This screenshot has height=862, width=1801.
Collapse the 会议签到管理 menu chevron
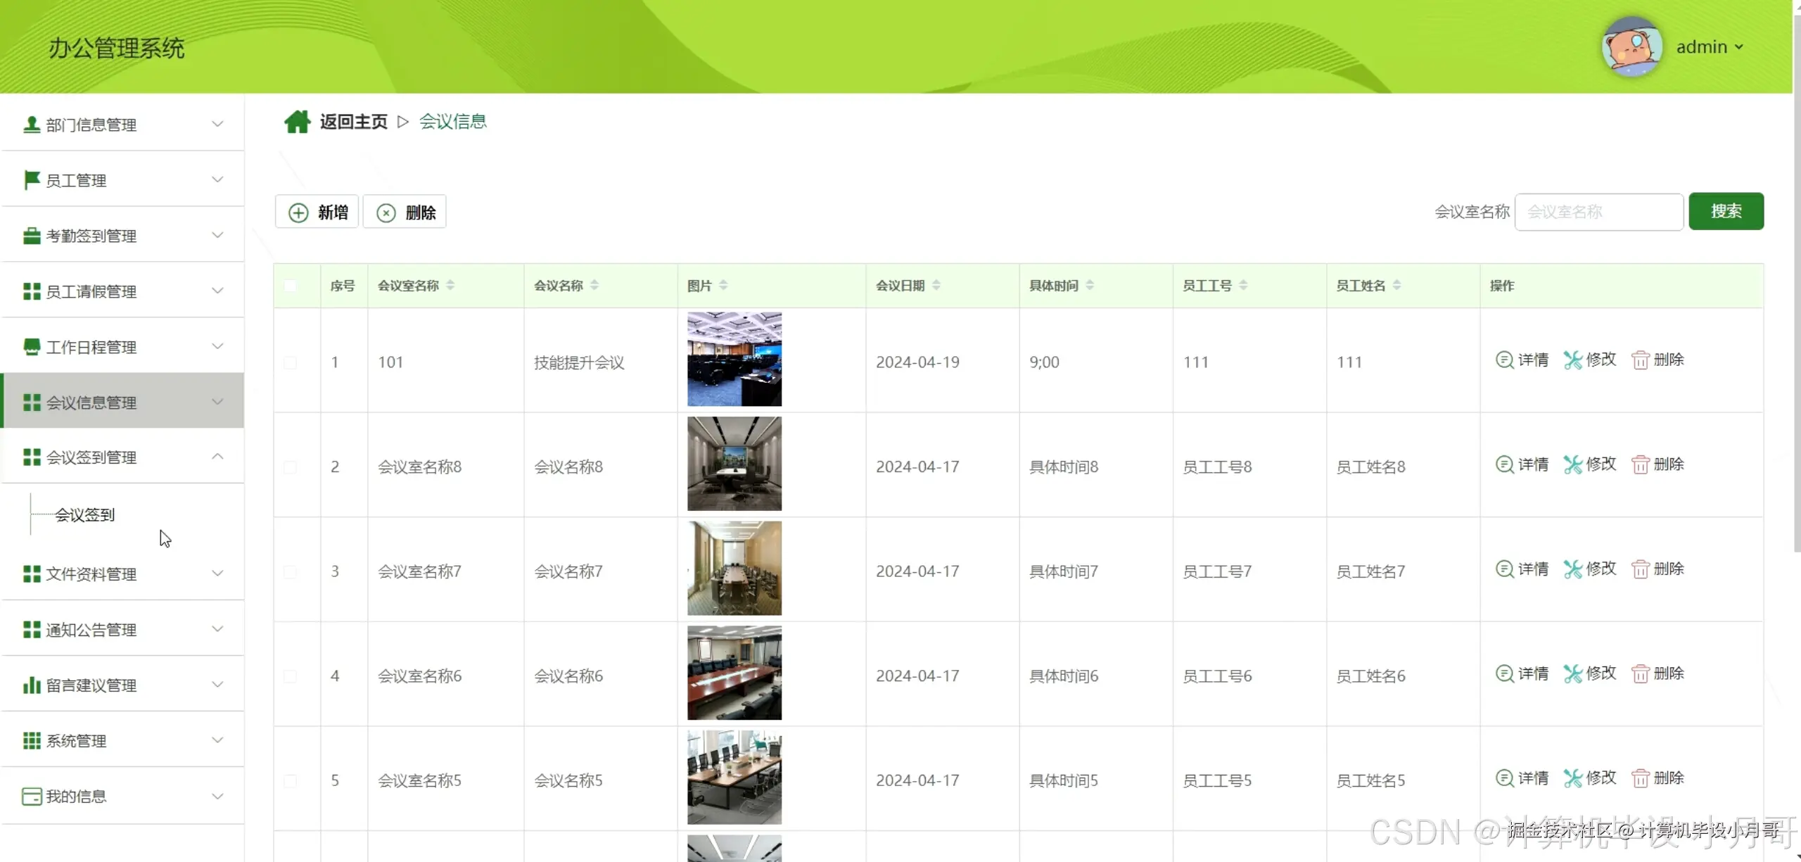(217, 457)
